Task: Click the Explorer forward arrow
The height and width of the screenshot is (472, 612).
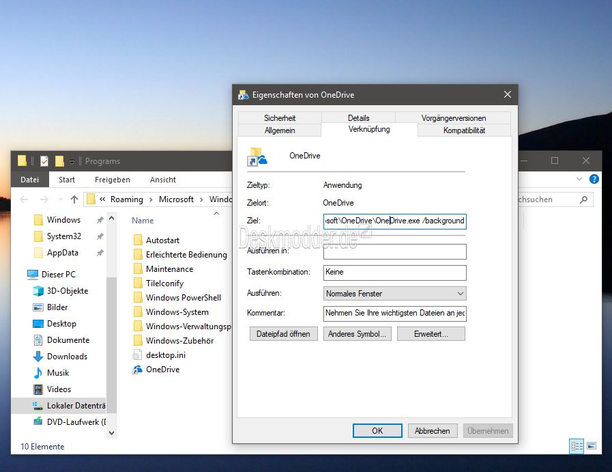Action: point(44,199)
